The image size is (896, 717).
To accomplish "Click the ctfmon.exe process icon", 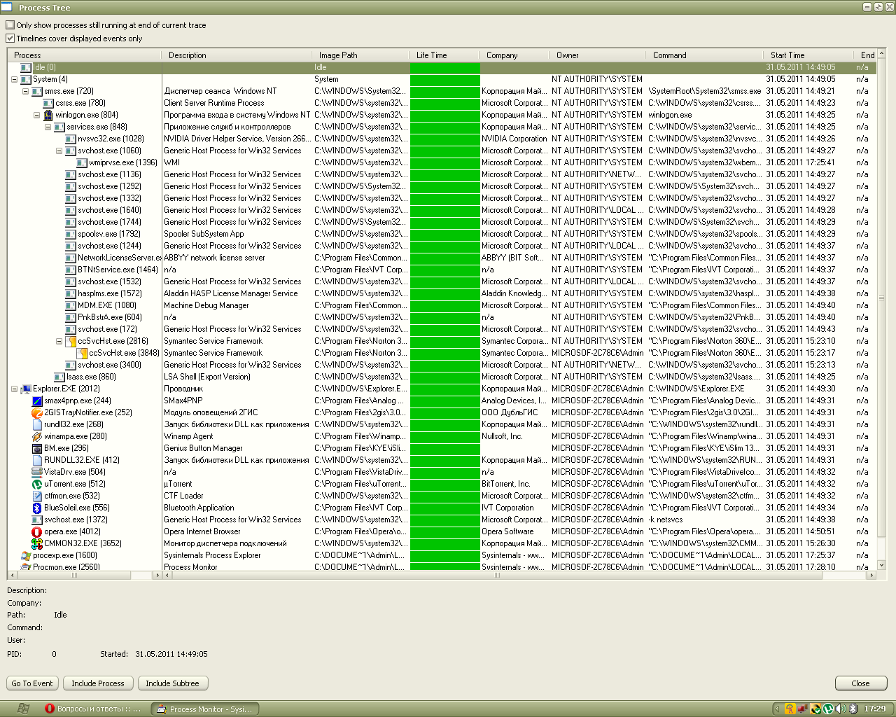I will pyautogui.click(x=37, y=496).
